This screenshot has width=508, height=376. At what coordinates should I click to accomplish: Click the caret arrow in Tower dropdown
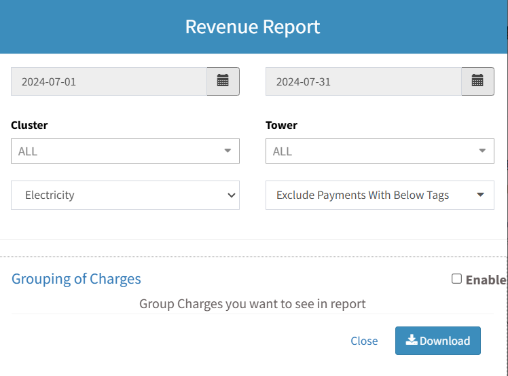482,151
